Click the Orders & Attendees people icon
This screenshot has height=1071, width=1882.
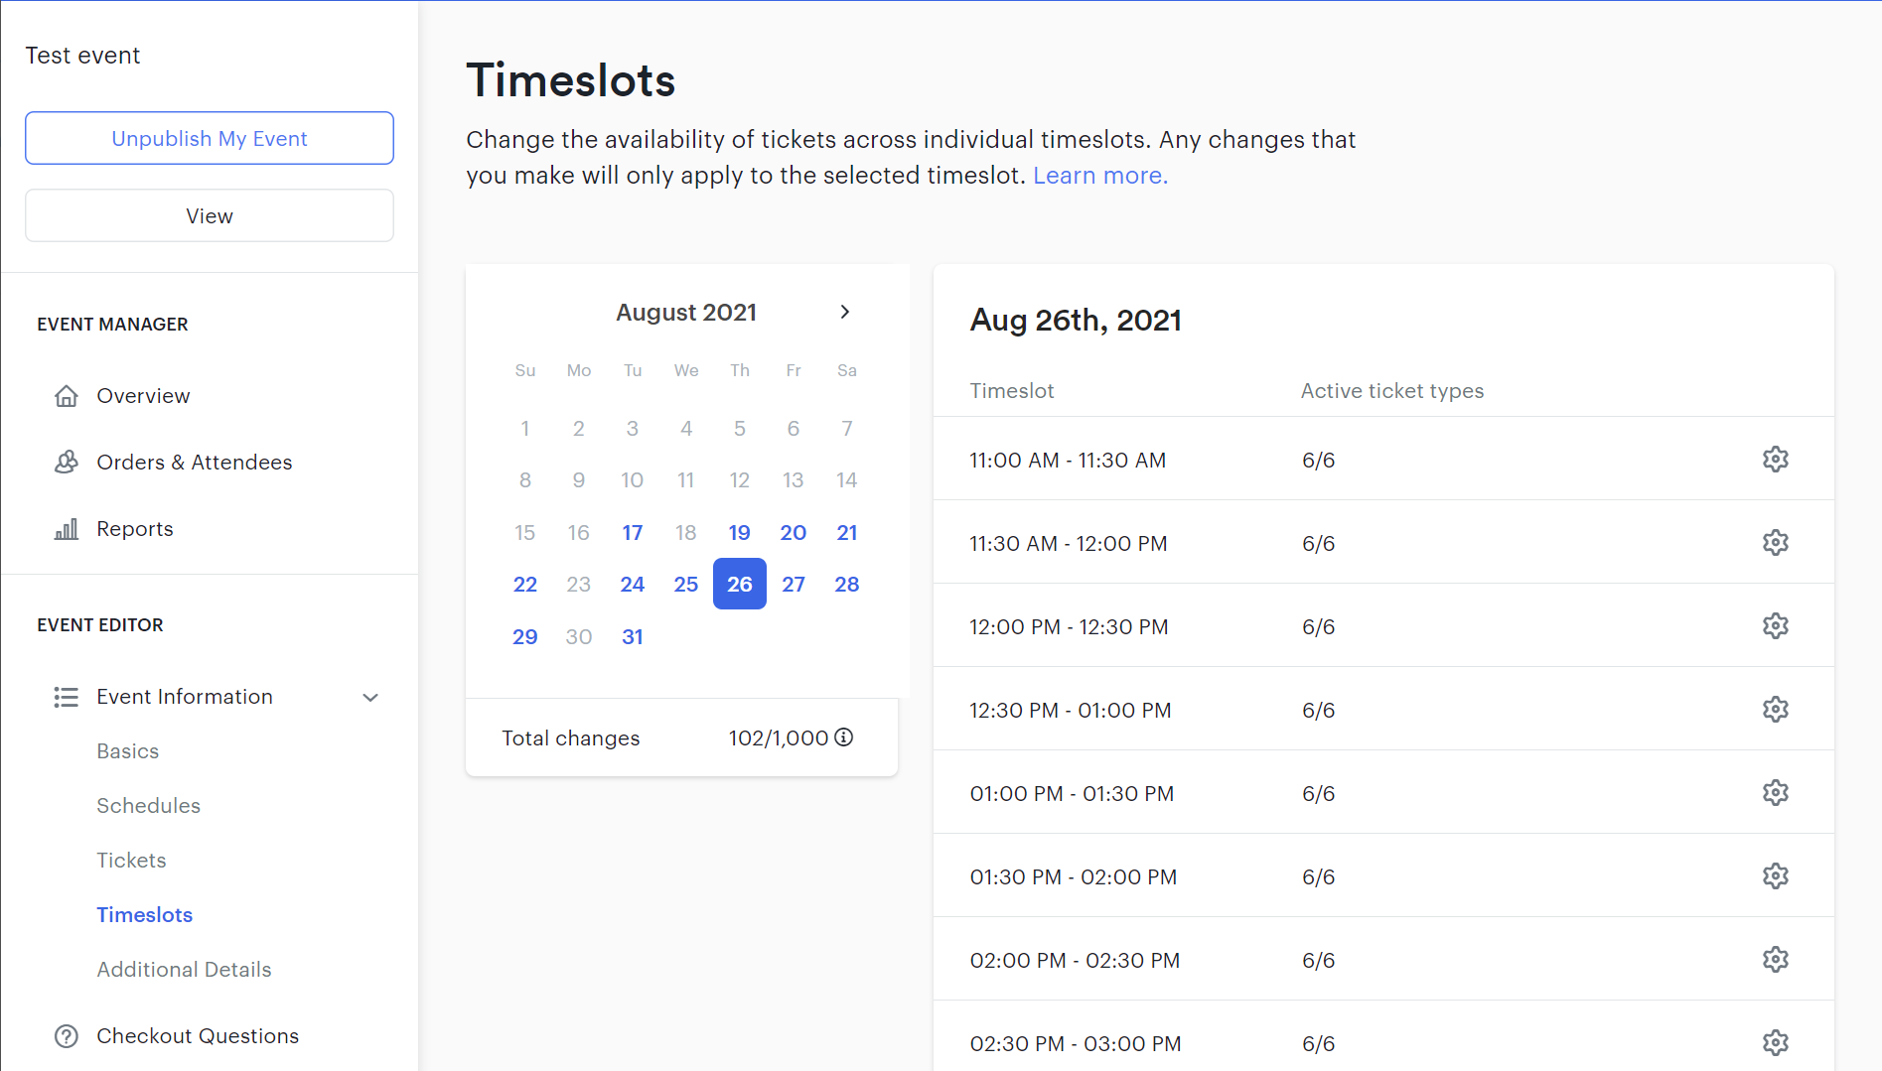coord(66,462)
